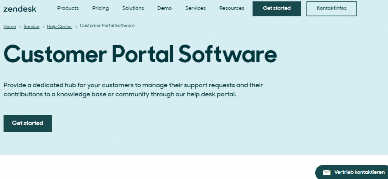Open the Services menu
The height and width of the screenshot is (179, 388).
[196, 8]
